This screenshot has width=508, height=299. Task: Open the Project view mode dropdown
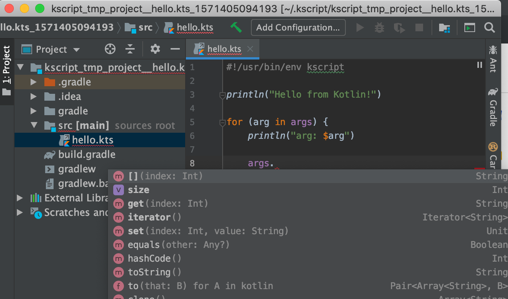76,49
